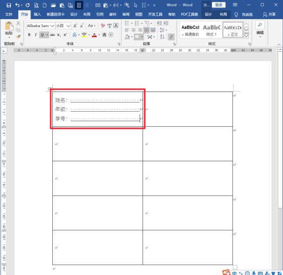Open the 引用 ribbon tab
This screenshot has width=283, height=275.
(x=99, y=14)
